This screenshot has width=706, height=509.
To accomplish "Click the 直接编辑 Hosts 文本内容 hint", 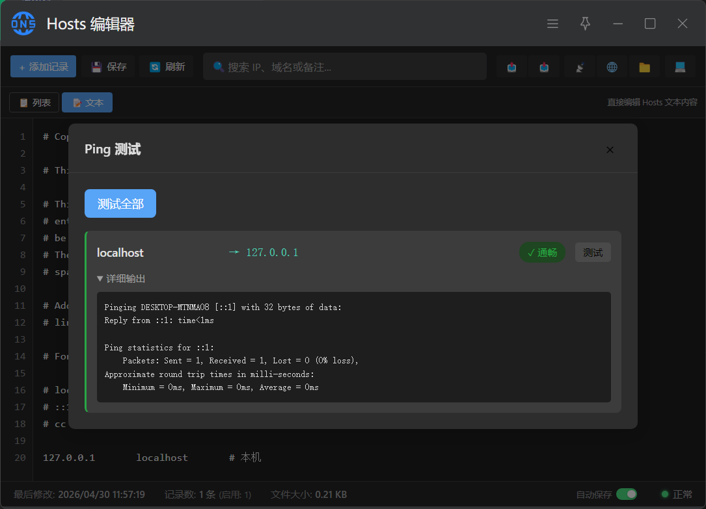I will tap(652, 103).
